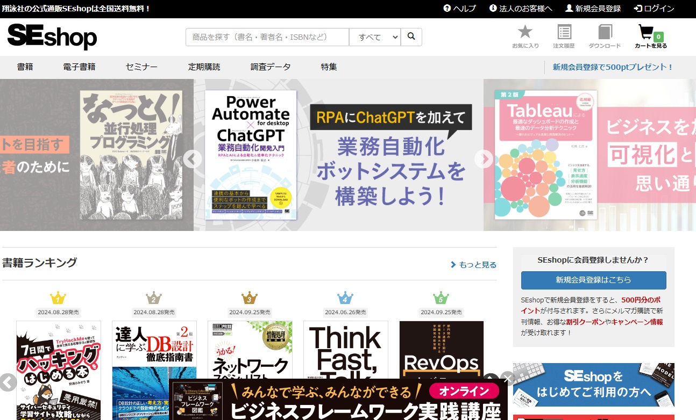Open favorites star icon お気に入り
This screenshot has height=420, width=696.
pos(525,37)
